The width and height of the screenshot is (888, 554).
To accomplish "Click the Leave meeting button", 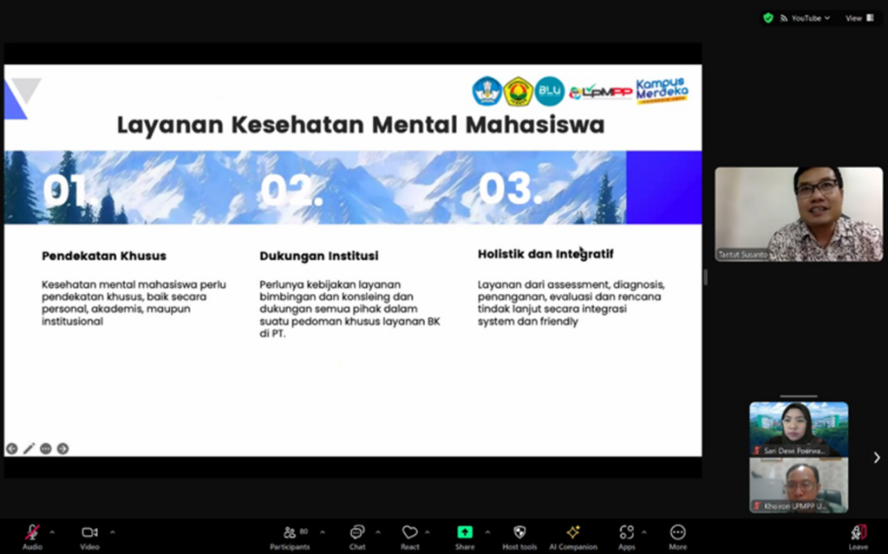I will (x=858, y=532).
